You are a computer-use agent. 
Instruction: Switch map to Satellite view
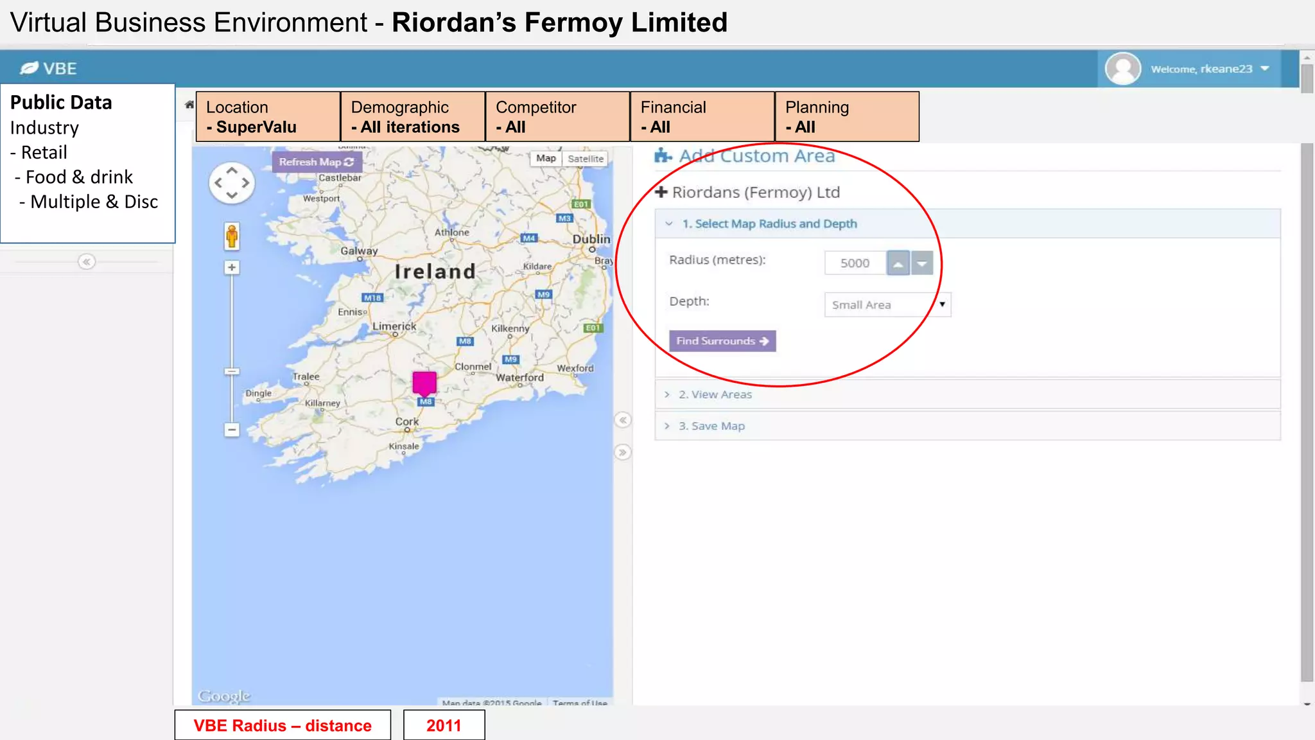[x=586, y=159]
